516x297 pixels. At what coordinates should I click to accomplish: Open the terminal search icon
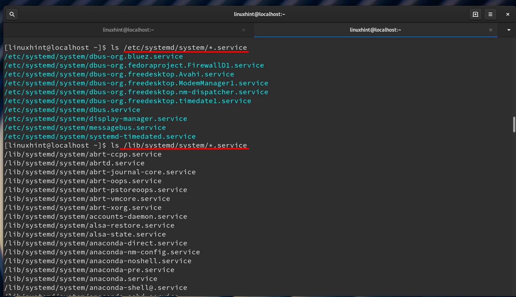(12, 14)
